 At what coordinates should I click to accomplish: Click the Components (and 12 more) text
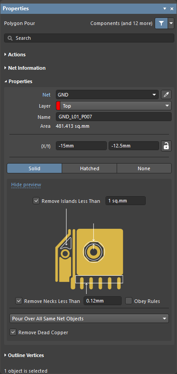click(x=121, y=23)
